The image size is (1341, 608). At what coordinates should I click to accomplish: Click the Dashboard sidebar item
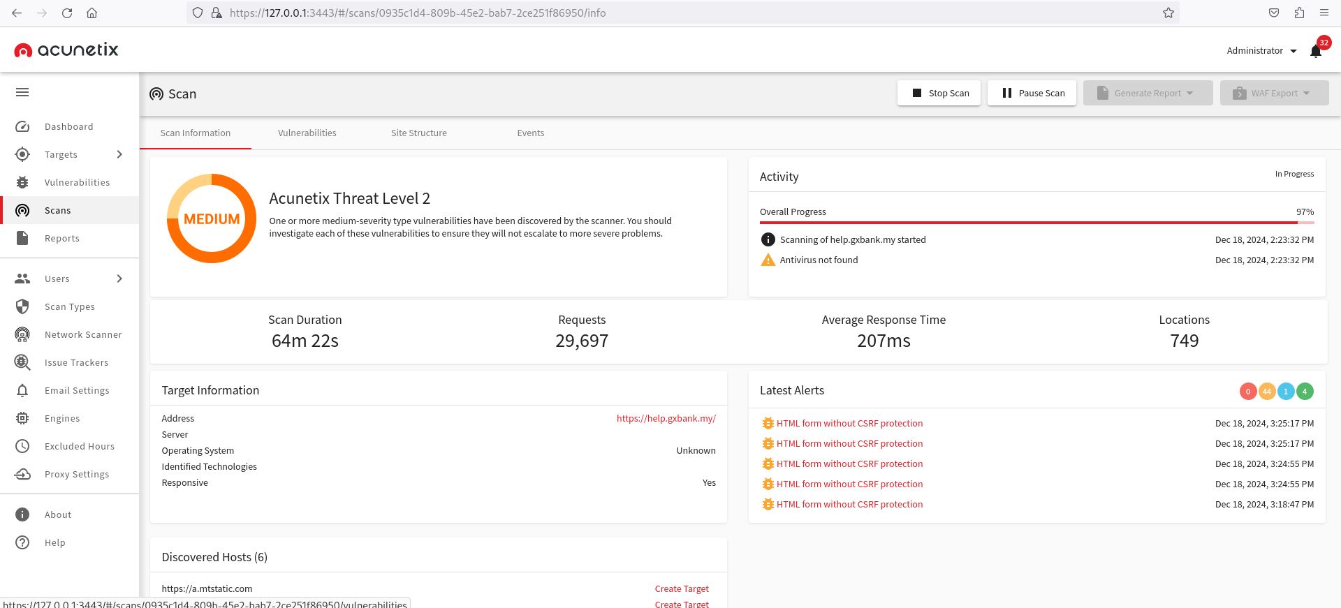pos(70,126)
